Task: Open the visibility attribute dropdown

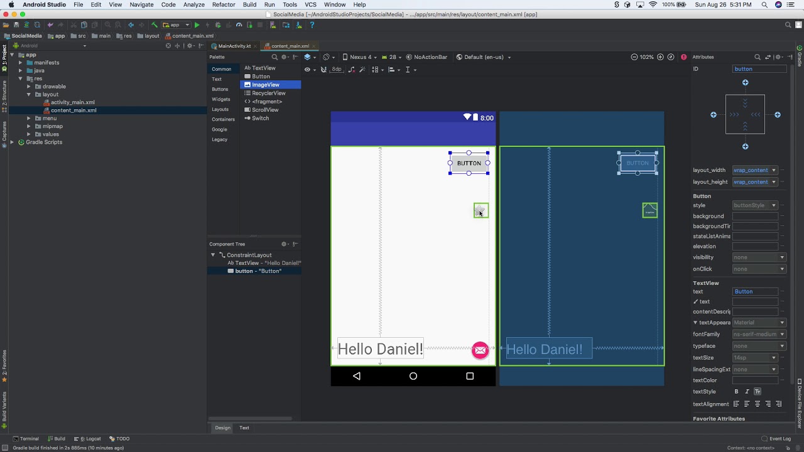Action: coord(759,257)
